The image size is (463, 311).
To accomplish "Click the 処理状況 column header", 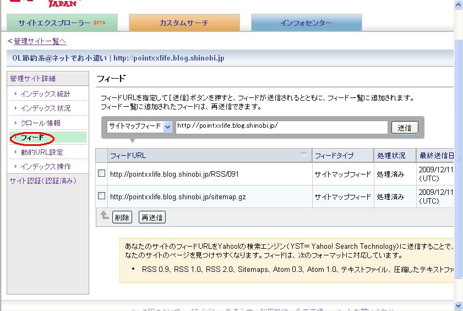I will 395,155.
